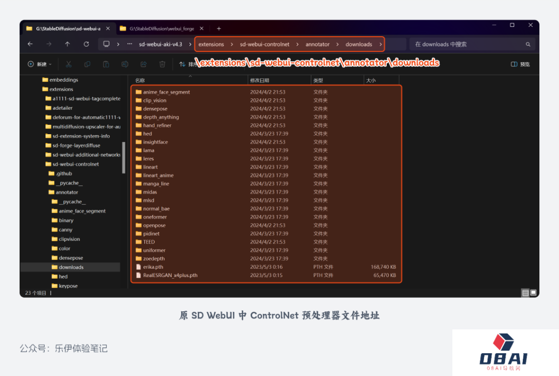Screen dimensions: 559x376
Task: Click the This PC monitor icon
Action: click(106, 44)
